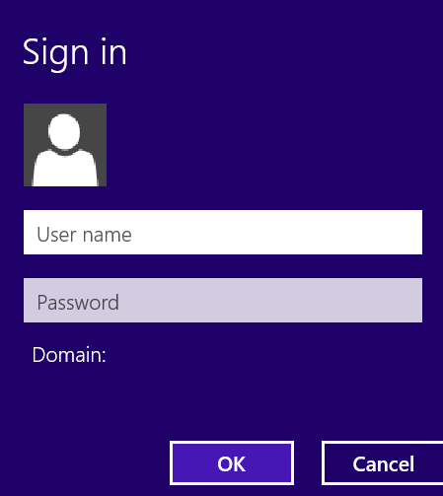Focus the Password text box
443x496 pixels.
223,300
